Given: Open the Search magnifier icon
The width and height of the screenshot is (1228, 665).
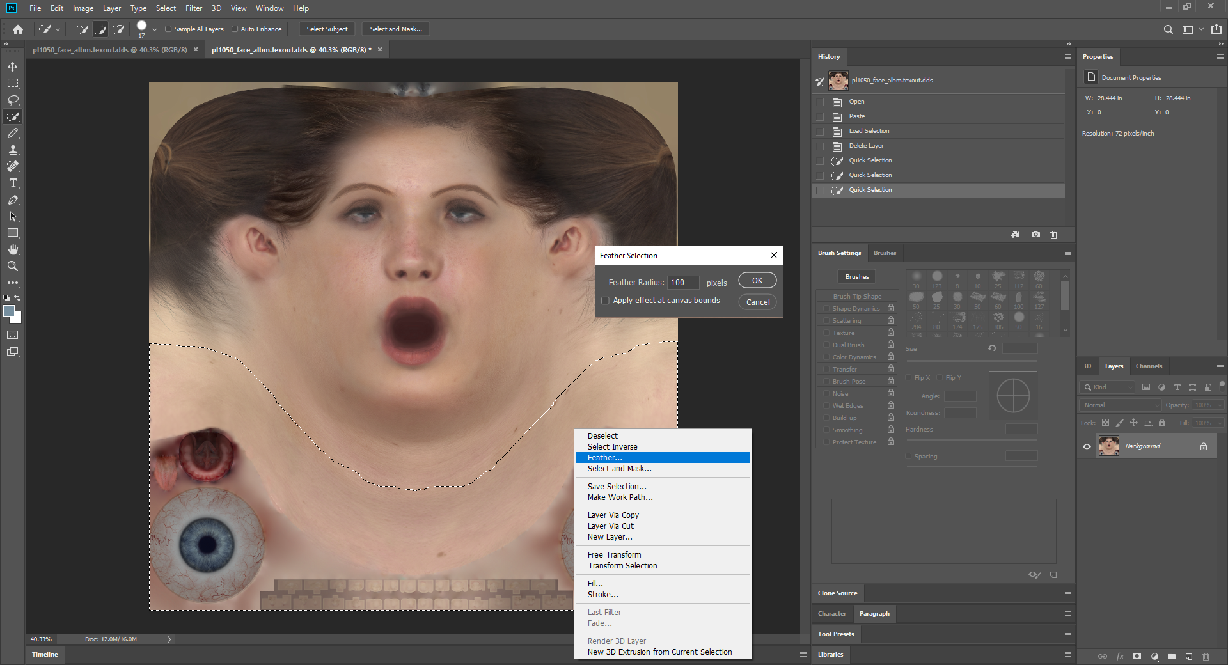Looking at the screenshot, I should pyautogui.click(x=1168, y=29).
